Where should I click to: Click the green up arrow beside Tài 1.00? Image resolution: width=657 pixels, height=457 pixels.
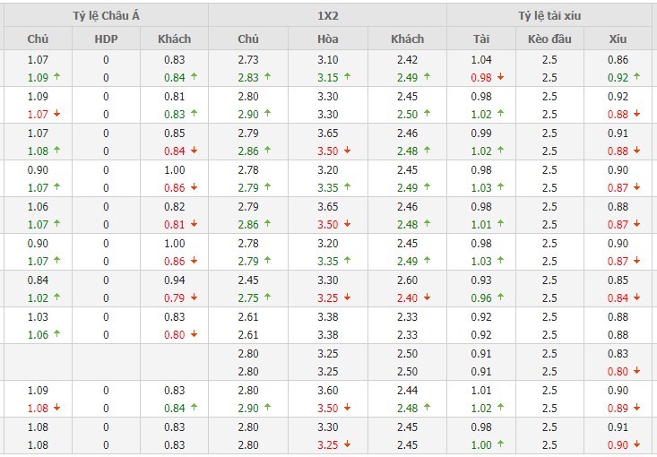coord(500,444)
